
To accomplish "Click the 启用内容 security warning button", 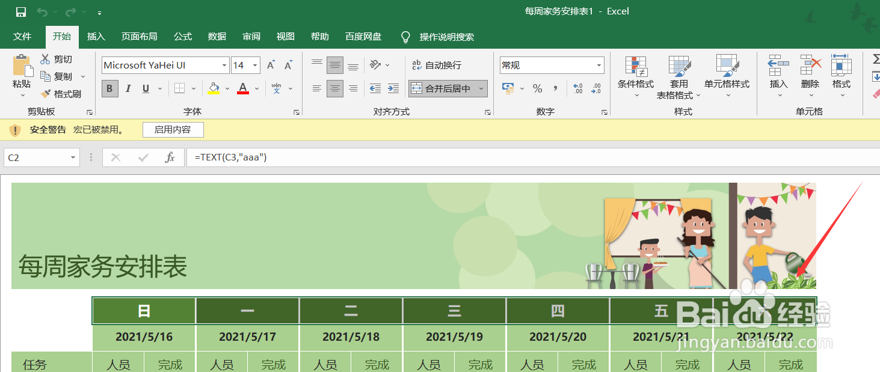I will click(173, 130).
